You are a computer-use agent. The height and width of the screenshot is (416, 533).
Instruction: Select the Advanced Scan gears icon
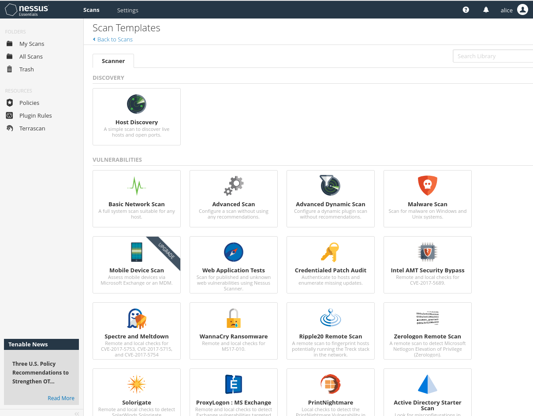[x=234, y=186]
